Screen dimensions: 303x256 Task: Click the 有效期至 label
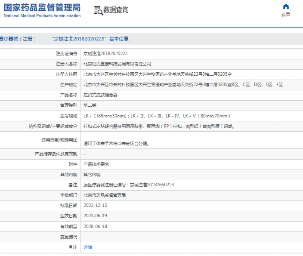point(68,226)
